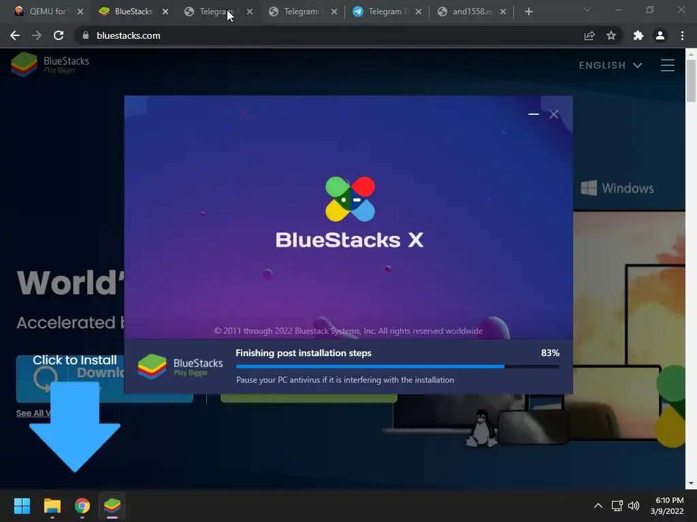The image size is (697, 522).
Task: Click BlueStacks logo in installer footer
Action: coord(180,366)
